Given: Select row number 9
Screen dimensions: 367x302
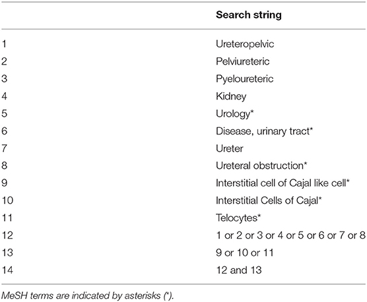Looking at the screenshot, I should pyautogui.click(x=5, y=183).
